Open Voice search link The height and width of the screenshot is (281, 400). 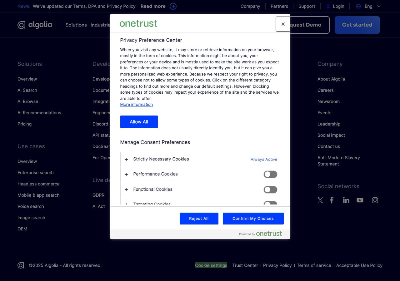(31, 206)
